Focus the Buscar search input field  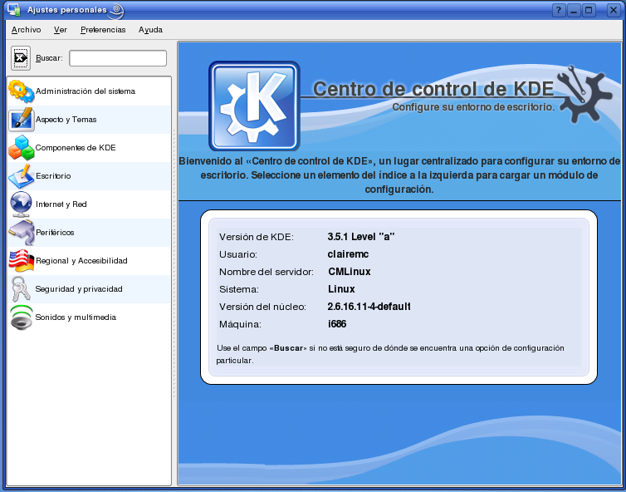pyautogui.click(x=118, y=58)
